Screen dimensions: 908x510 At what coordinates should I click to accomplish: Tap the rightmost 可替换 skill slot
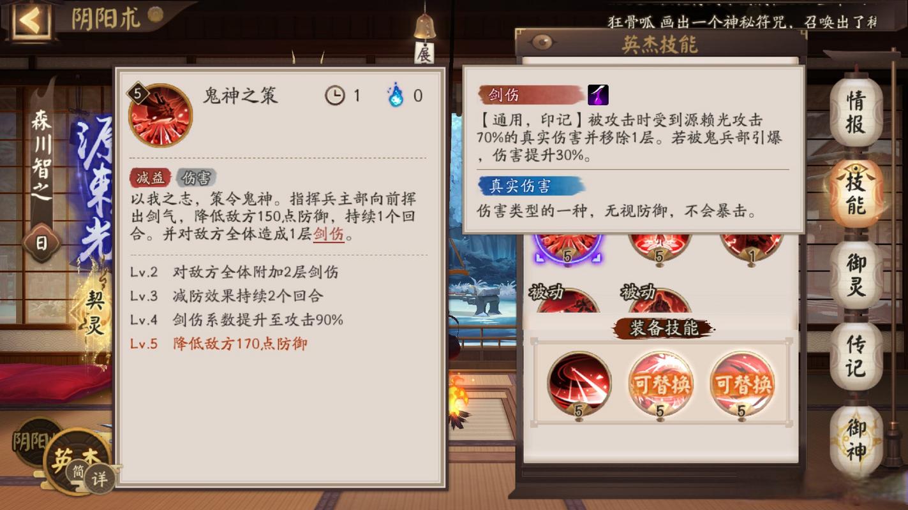741,384
